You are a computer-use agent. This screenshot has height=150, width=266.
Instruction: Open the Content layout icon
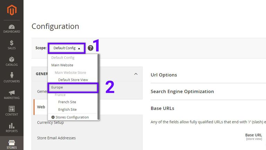(x=12, y=109)
